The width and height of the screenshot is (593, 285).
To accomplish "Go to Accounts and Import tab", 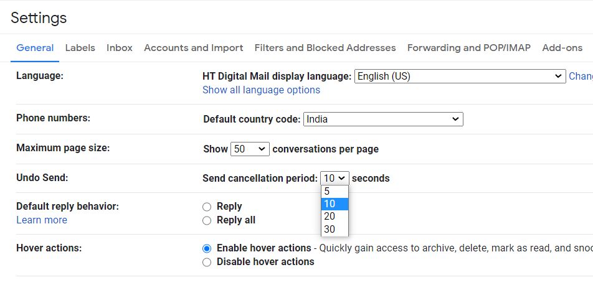I will tap(194, 48).
